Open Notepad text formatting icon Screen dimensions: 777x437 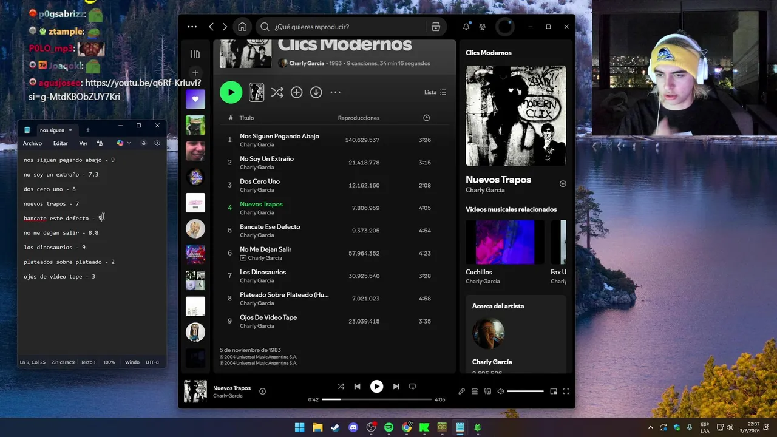point(100,143)
